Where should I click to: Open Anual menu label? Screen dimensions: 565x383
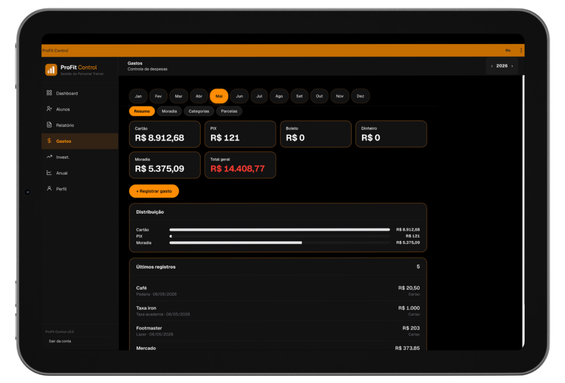62,173
